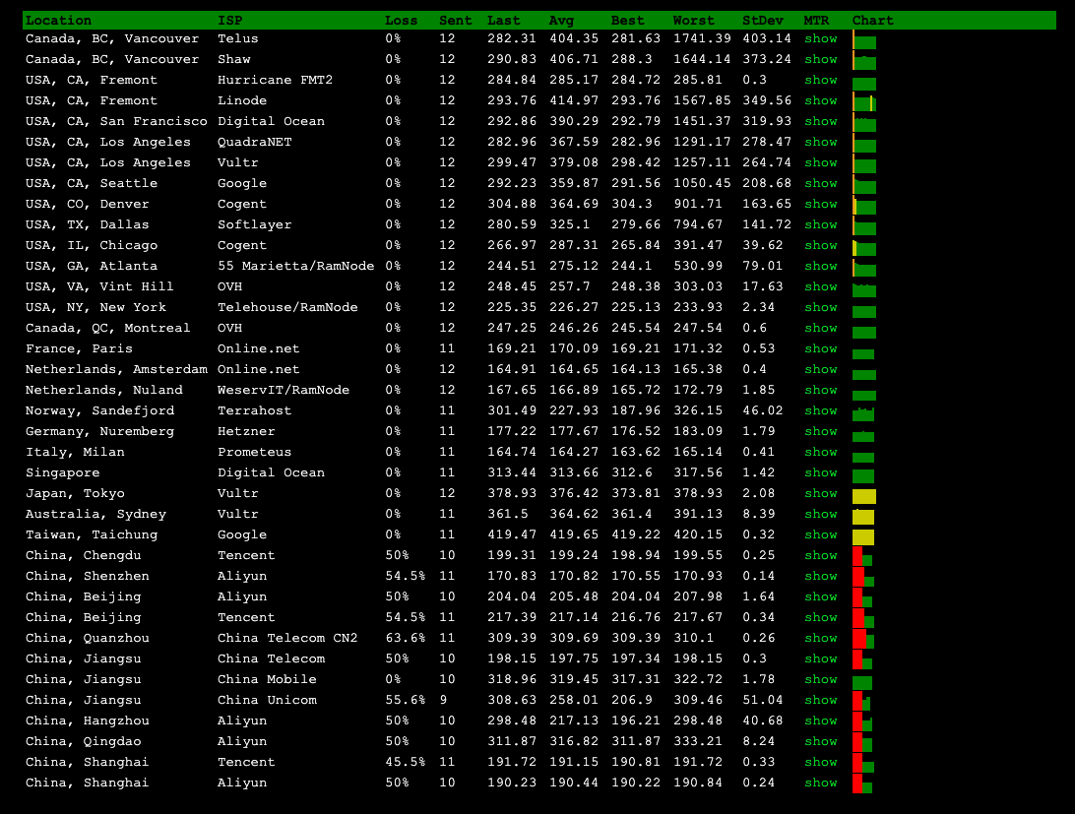Click the Loss column header
This screenshot has width=1075, height=814.
401,21
